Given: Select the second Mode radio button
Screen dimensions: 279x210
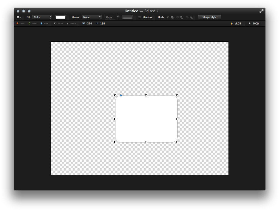Looking at the screenshot, I should [x=177, y=17].
